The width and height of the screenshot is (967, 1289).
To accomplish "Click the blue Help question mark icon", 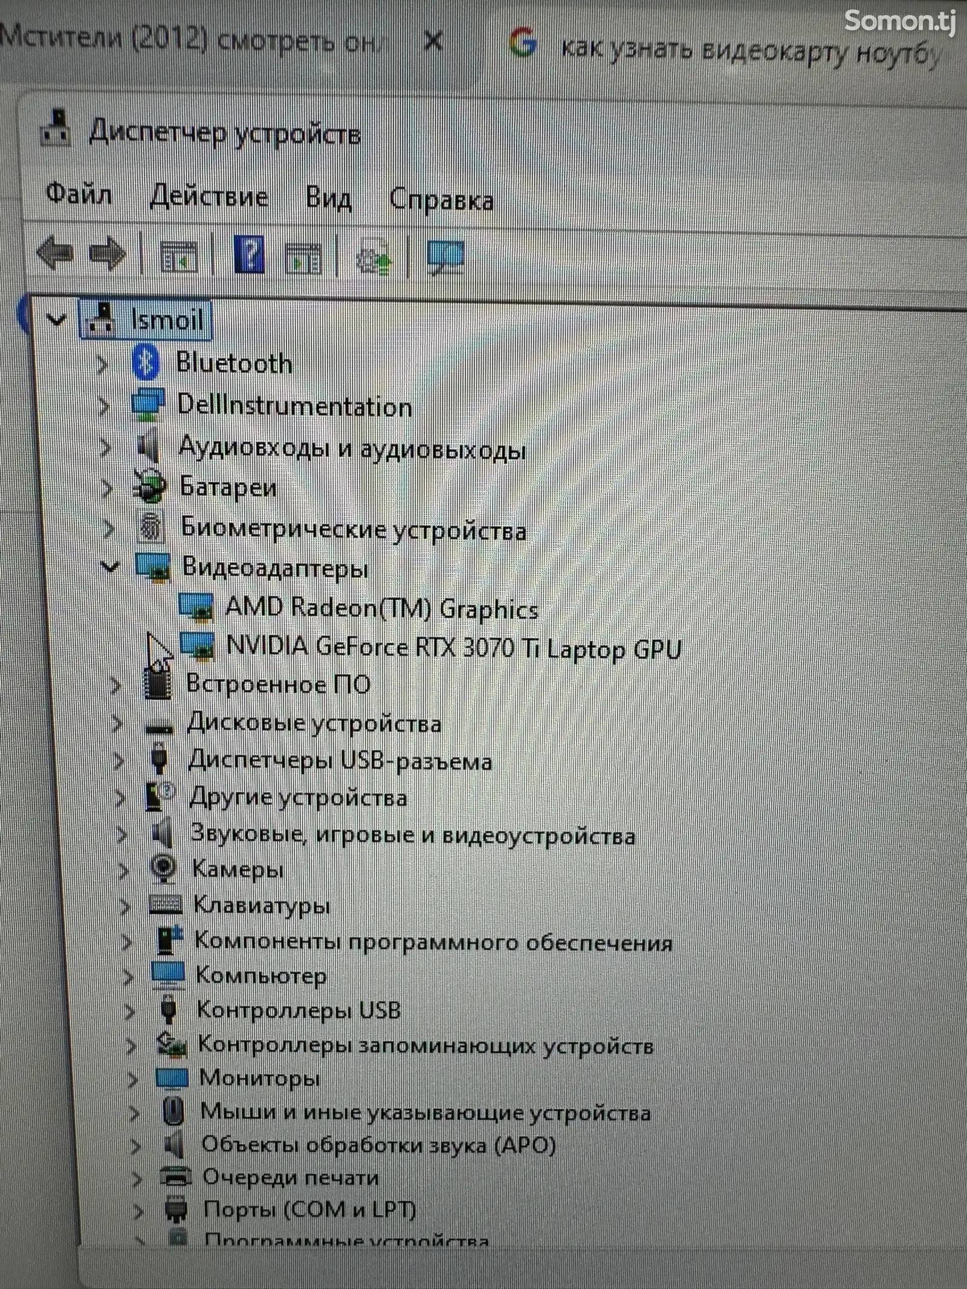I will (x=249, y=254).
